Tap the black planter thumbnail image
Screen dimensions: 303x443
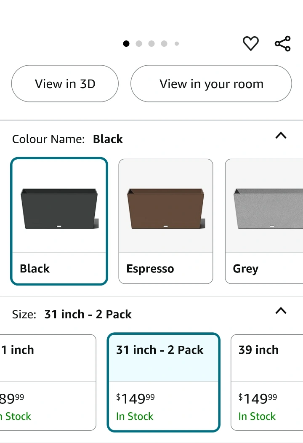click(x=59, y=209)
